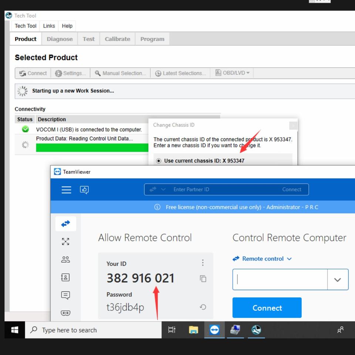The image size is (355, 355).
Task: Click the TeamViewer taskbar icon
Action: 214,330
